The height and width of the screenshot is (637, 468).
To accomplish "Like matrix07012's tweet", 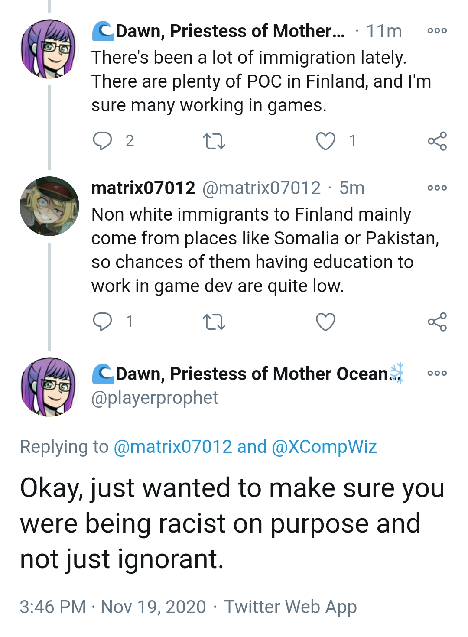I will click(x=325, y=322).
